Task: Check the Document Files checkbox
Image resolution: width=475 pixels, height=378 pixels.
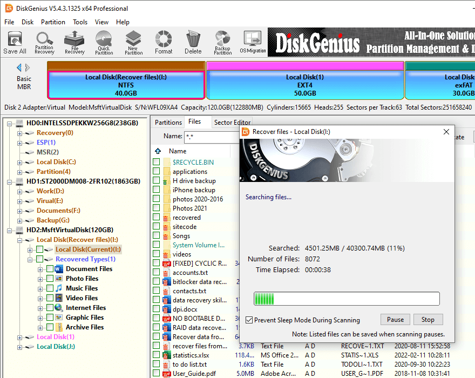Action: (x=50, y=269)
